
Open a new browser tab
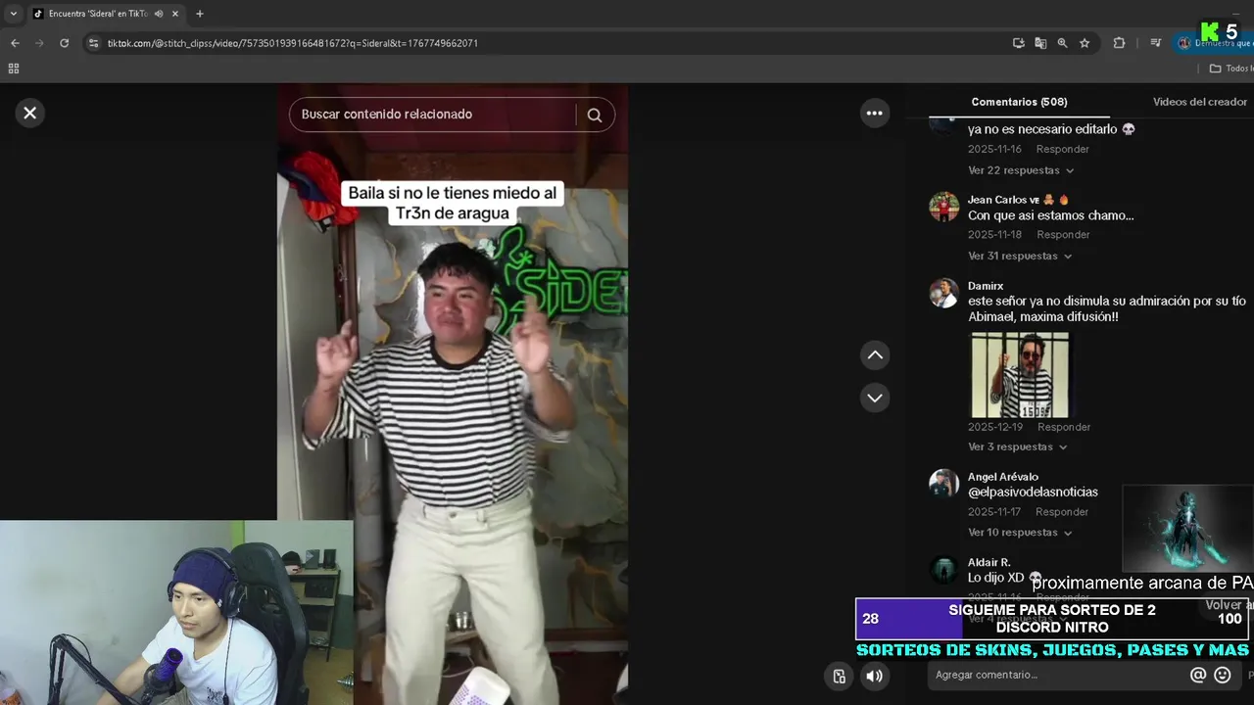coord(200,14)
